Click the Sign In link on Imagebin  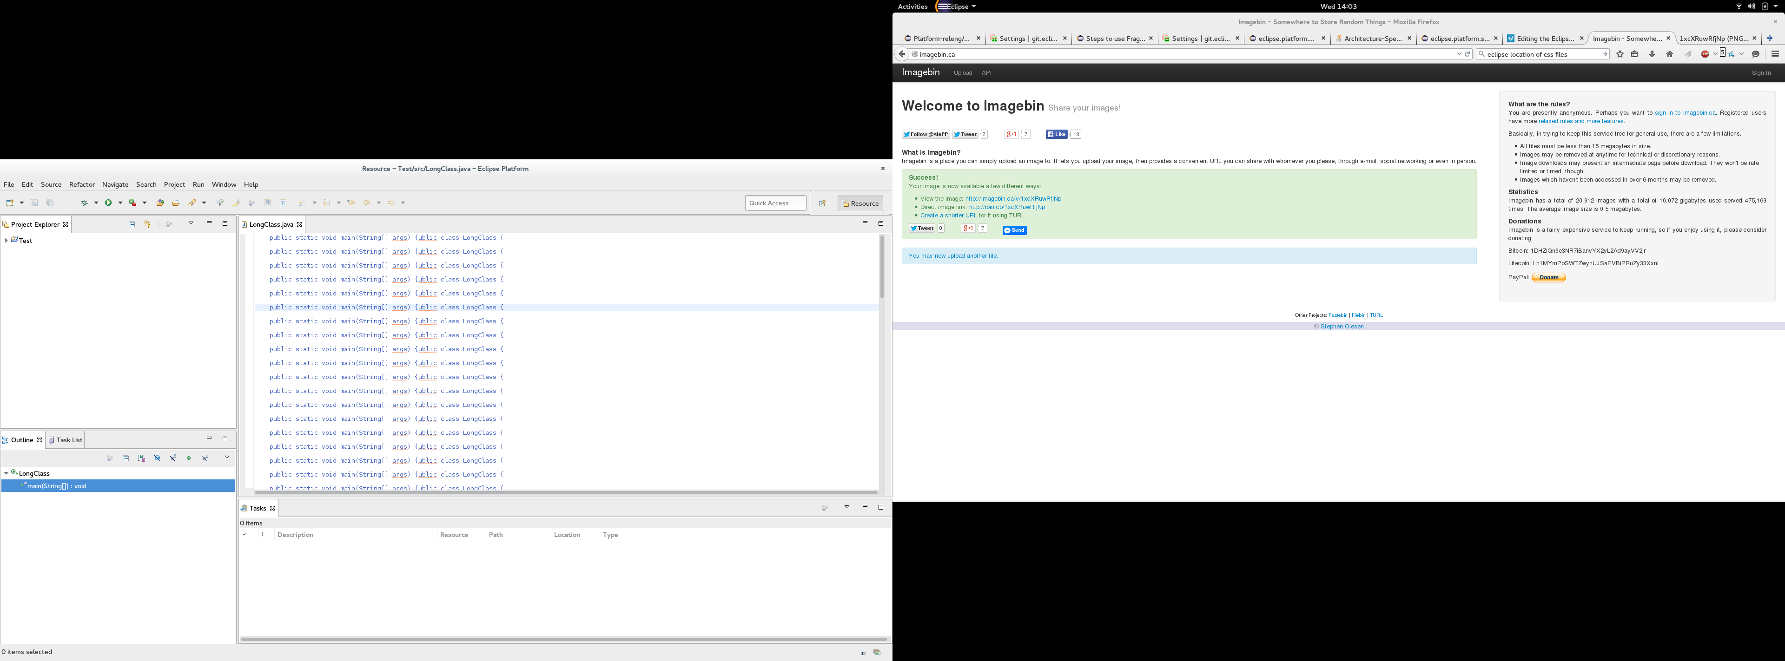tap(1761, 72)
